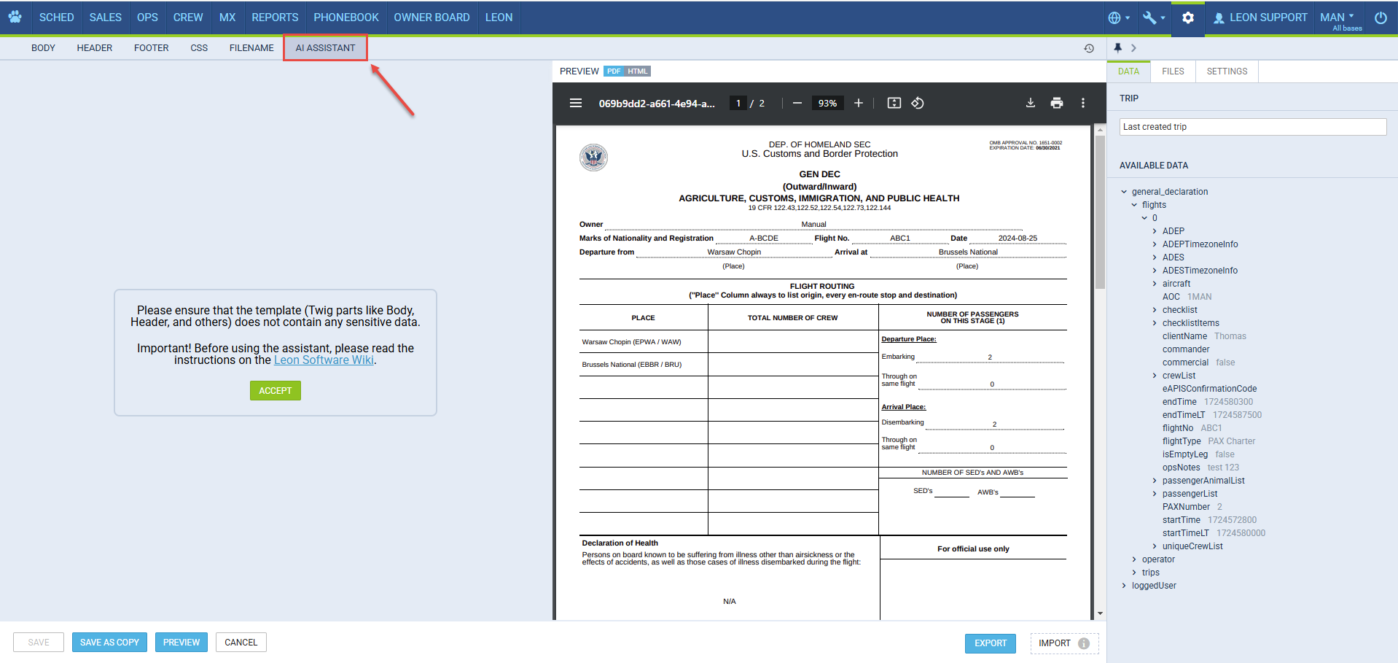This screenshot has height=663, width=1398.
Task: Open the REPORTS menu
Action: pyautogui.click(x=275, y=18)
